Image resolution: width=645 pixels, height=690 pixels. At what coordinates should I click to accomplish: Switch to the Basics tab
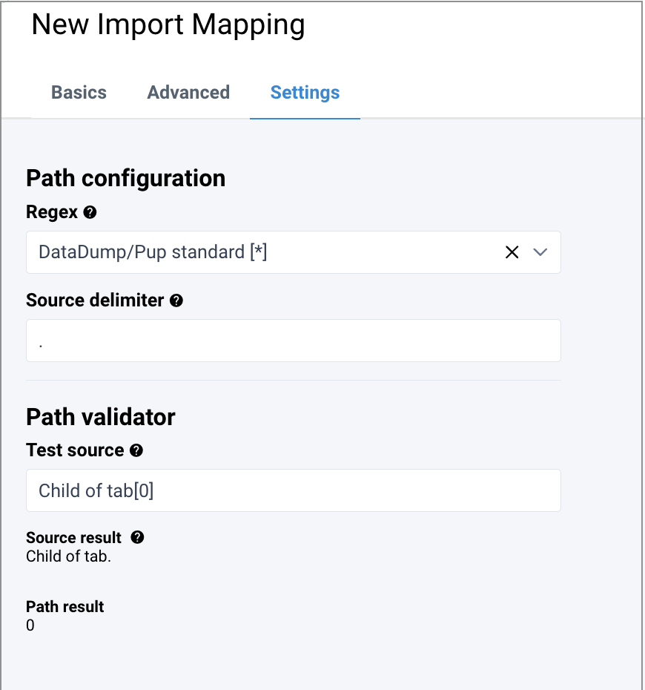[x=79, y=93]
